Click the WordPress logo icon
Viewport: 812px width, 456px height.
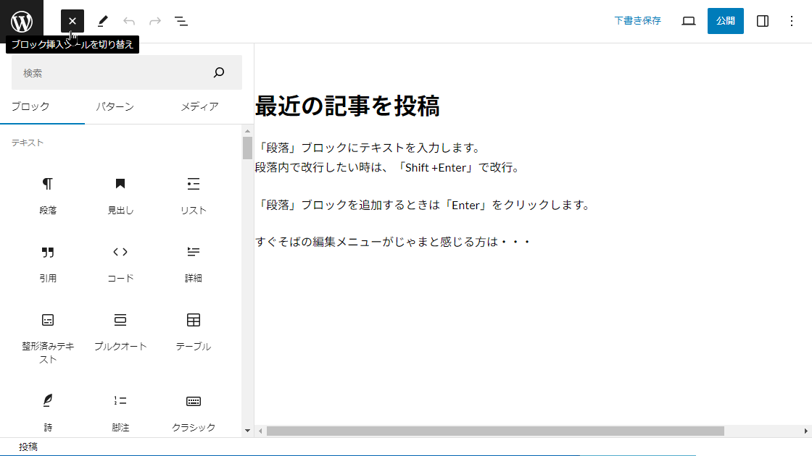pos(22,22)
